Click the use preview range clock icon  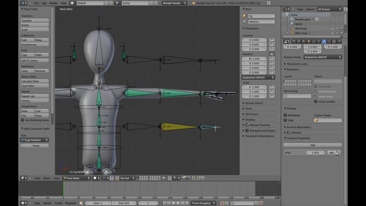(81, 203)
